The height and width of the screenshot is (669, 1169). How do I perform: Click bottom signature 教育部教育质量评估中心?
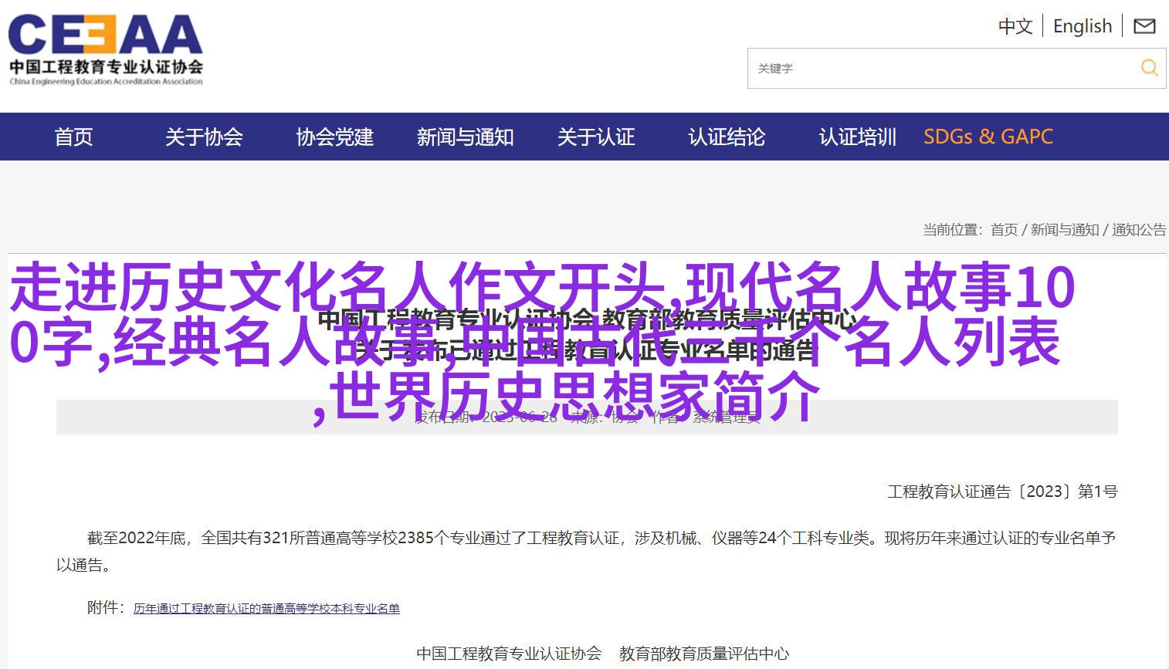point(704,654)
